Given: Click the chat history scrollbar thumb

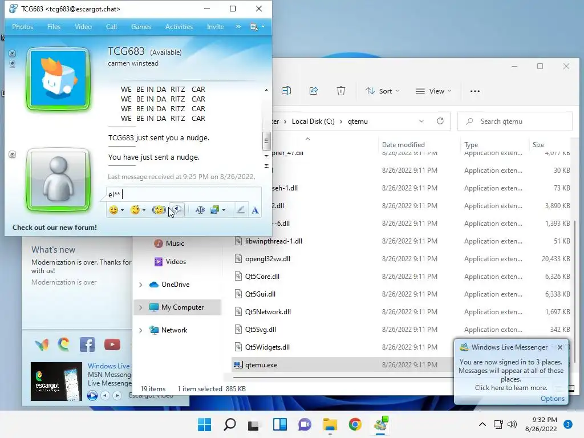Looking at the screenshot, I should (266, 140).
